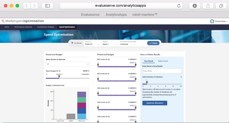
Task: Toggle the browser sidebar icon
Action: 48,6
